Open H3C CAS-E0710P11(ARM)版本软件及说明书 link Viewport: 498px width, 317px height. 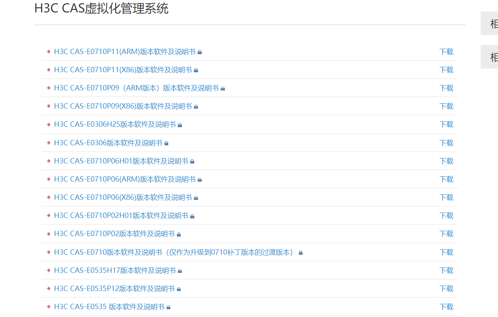pos(125,52)
